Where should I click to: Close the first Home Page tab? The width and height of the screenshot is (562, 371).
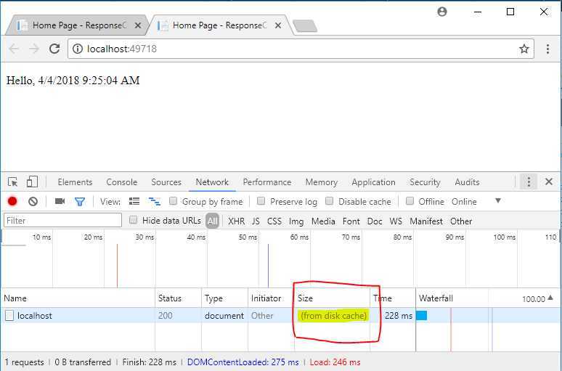(138, 25)
